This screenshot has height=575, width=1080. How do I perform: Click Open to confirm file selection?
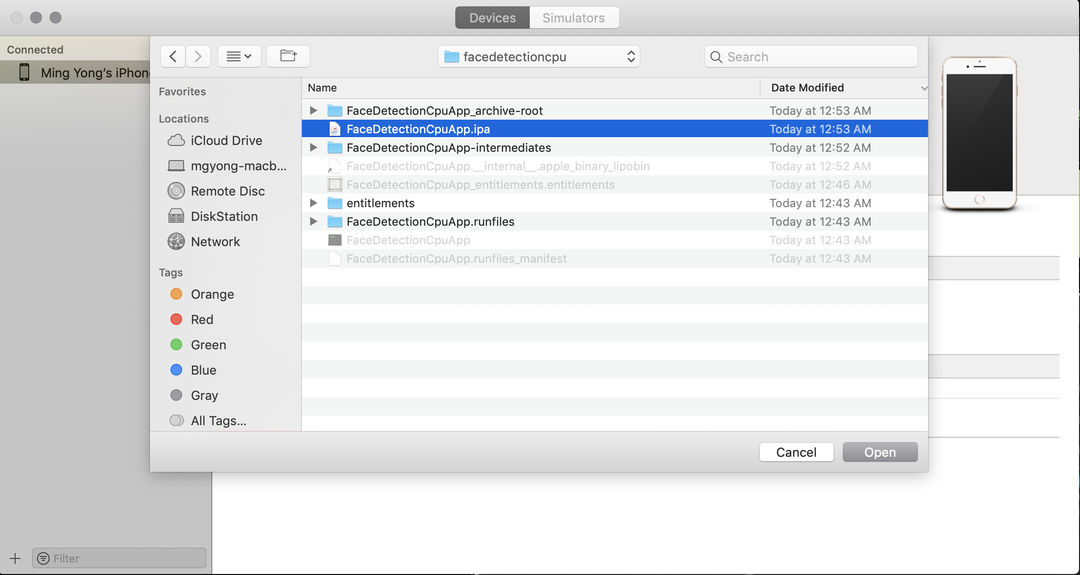879,452
